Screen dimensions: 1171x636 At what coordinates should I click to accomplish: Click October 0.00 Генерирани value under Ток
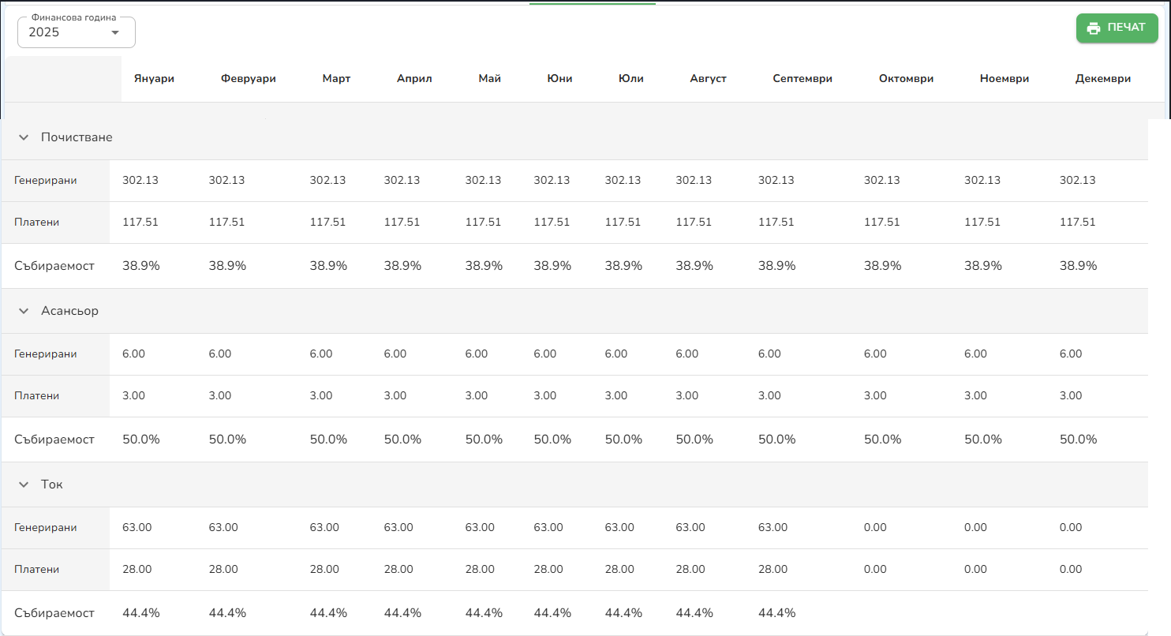(x=875, y=528)
